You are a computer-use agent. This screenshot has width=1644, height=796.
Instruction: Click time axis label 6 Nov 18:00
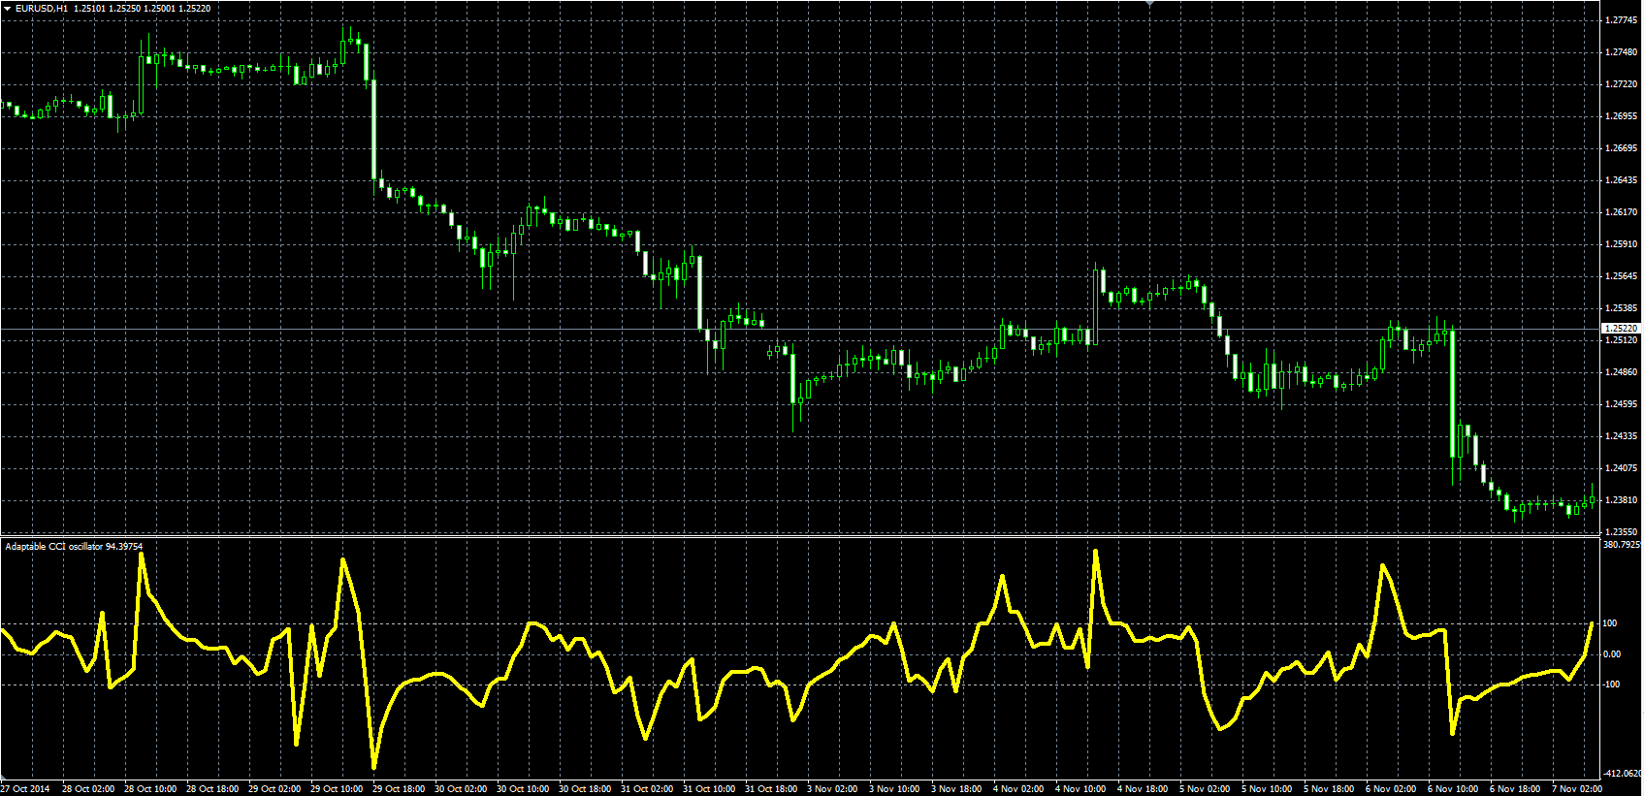[x=1515, y=789]
